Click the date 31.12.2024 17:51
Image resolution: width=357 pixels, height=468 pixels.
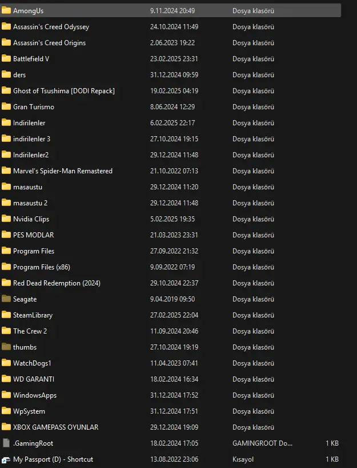(x=174, y=411)
